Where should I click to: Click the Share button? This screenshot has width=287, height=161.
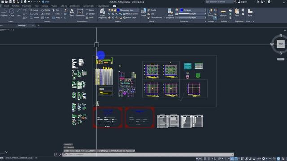click(x=46, y=2)
